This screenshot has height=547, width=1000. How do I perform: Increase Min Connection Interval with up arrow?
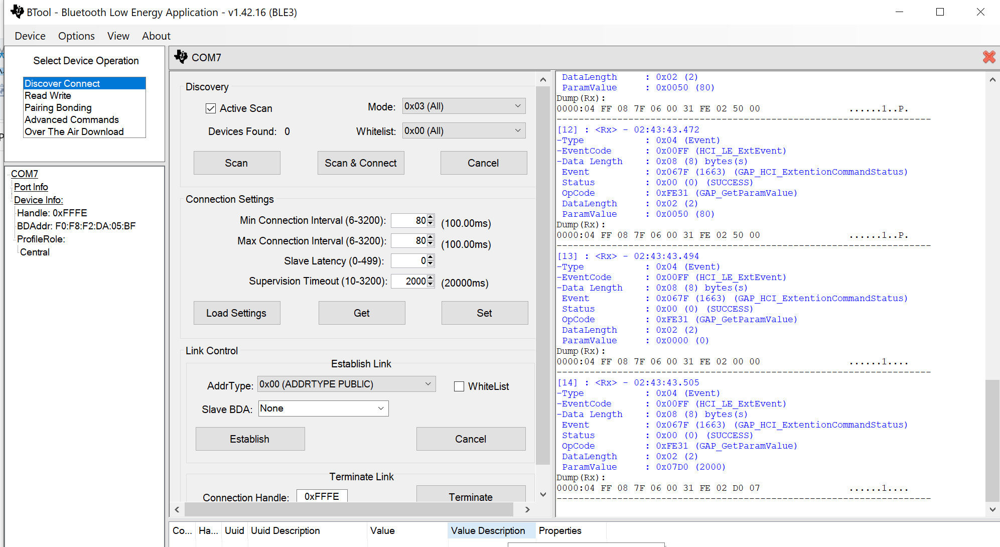[431, 217]
